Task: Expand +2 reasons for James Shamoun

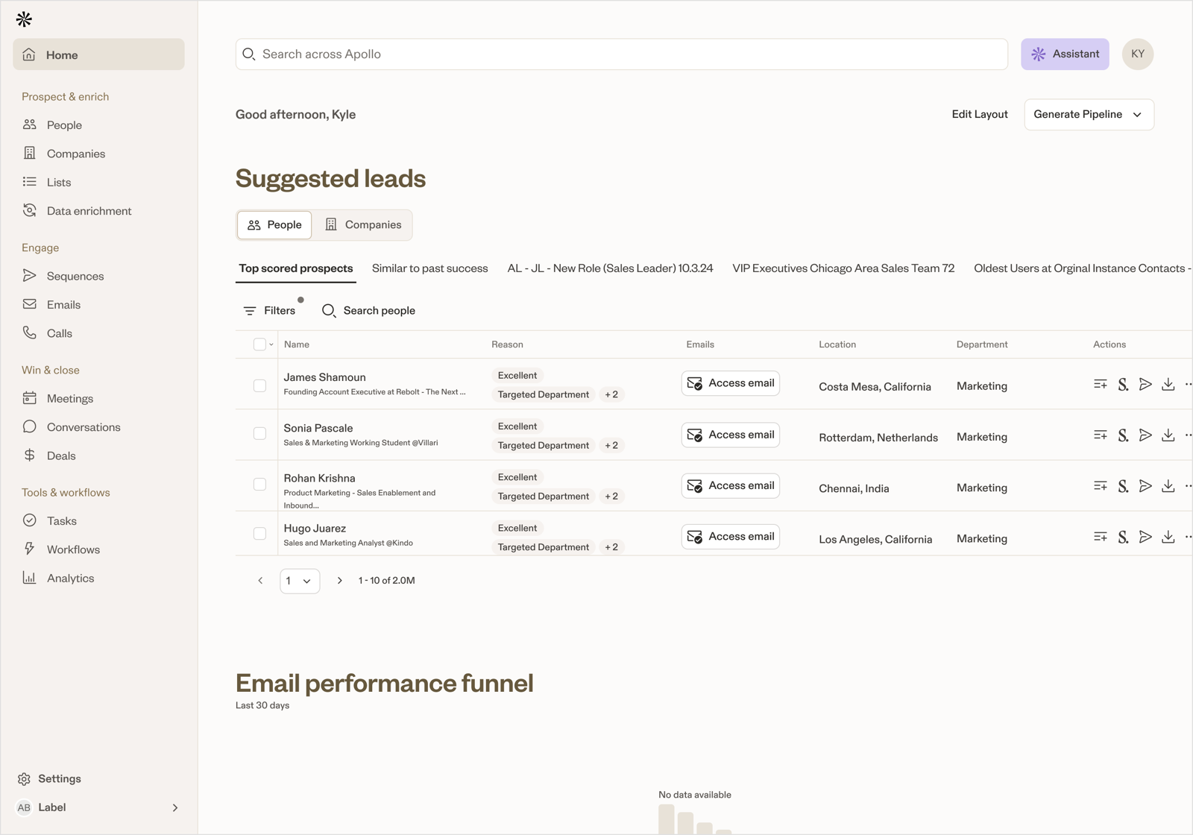Action: pyautogui.click(x=611, y=394)
